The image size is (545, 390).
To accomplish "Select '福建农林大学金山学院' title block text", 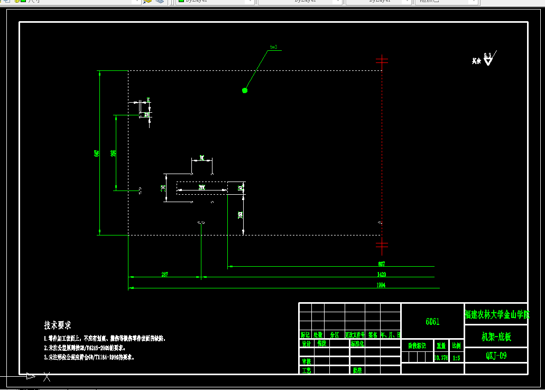I will tap(497, 314).
